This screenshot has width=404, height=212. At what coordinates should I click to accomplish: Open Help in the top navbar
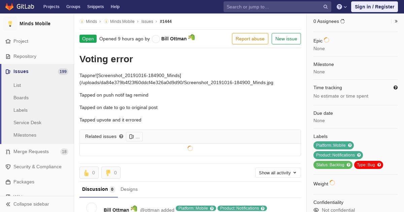[x=115, y=7]
